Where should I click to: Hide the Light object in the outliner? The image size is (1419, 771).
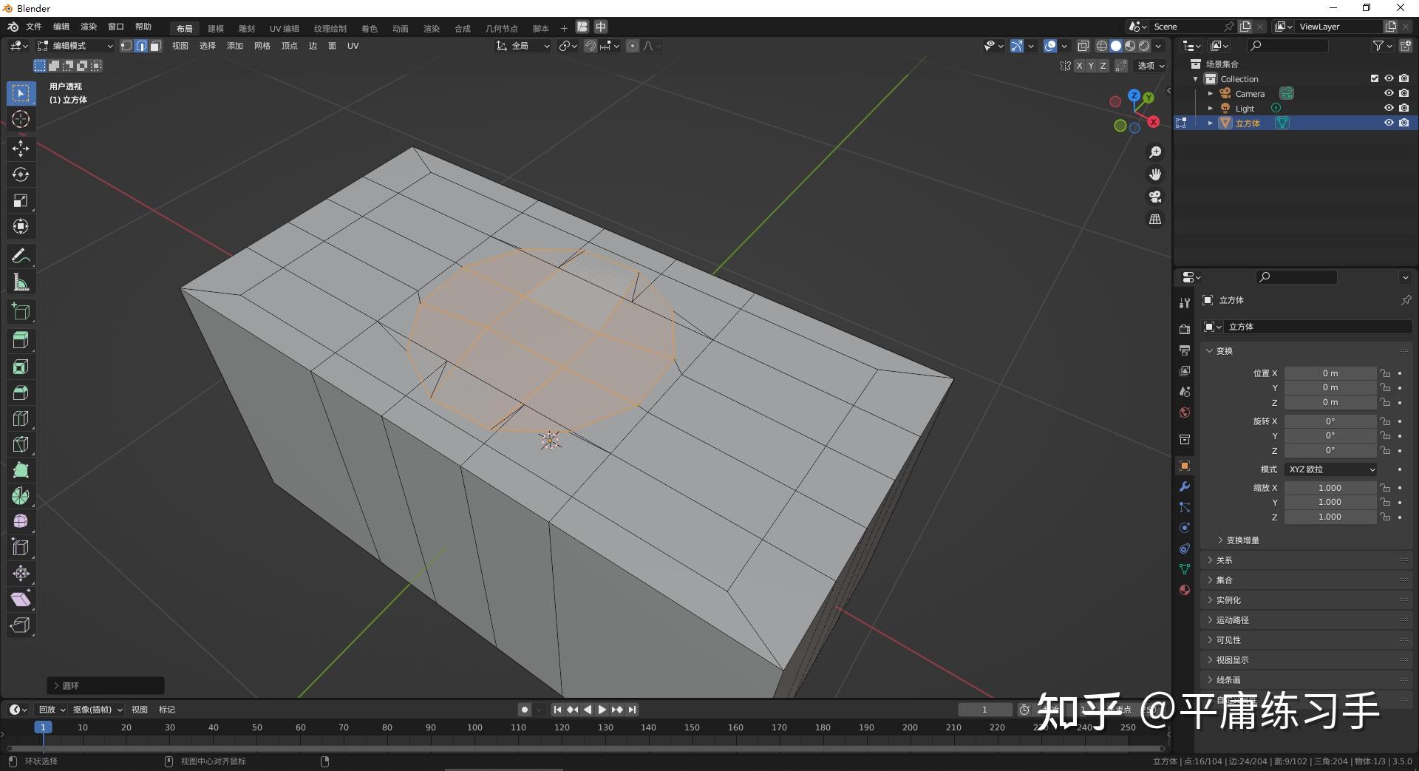pos(1389,108)
